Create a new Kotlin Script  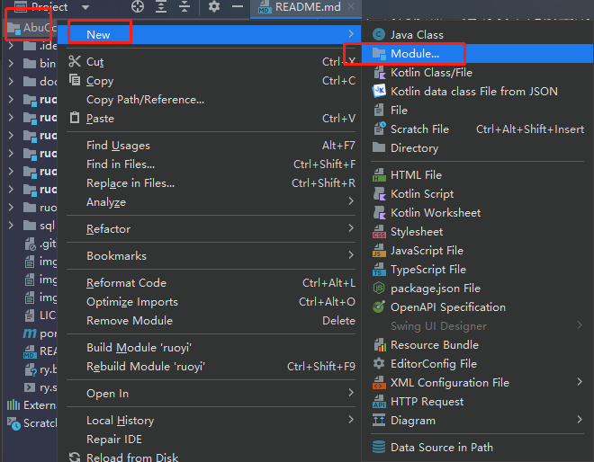478,194
